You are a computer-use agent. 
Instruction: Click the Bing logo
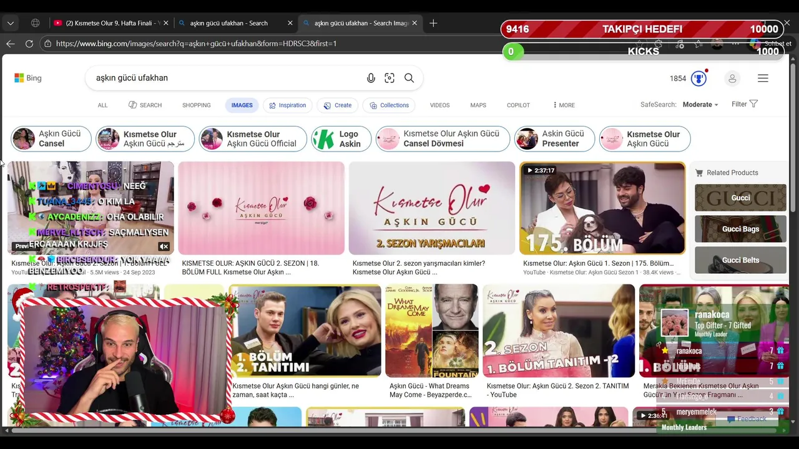tap(28, 78)
